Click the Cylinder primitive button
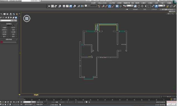This screenshot has height=106, width=178. 13,32
